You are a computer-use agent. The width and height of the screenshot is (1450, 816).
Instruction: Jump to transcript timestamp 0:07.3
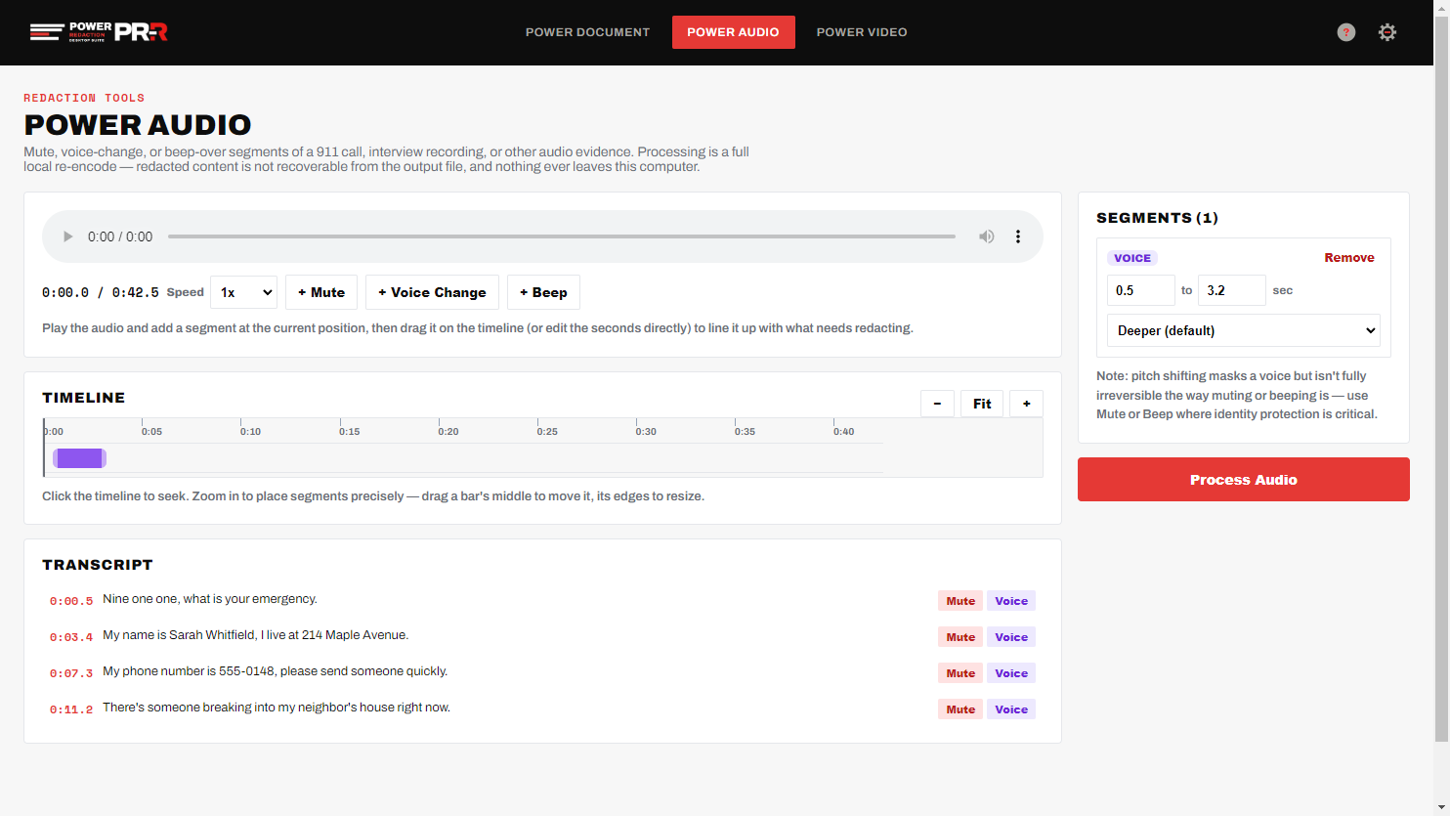[71, 673]
